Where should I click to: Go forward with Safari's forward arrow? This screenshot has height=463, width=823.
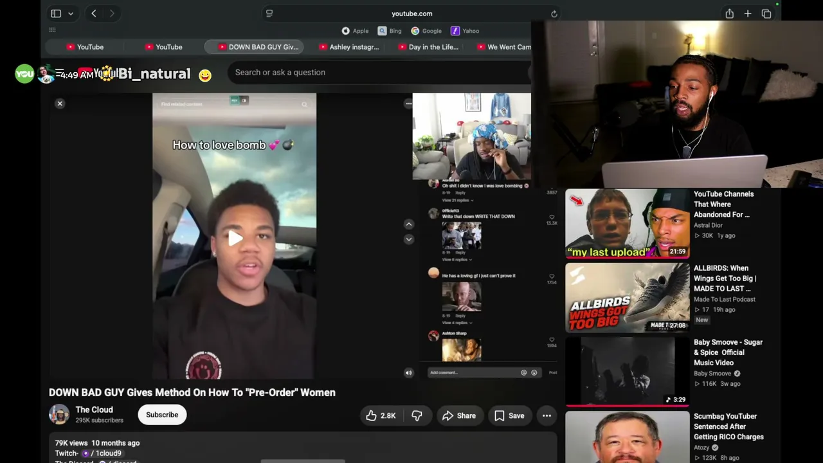click(x=112, y=14)
